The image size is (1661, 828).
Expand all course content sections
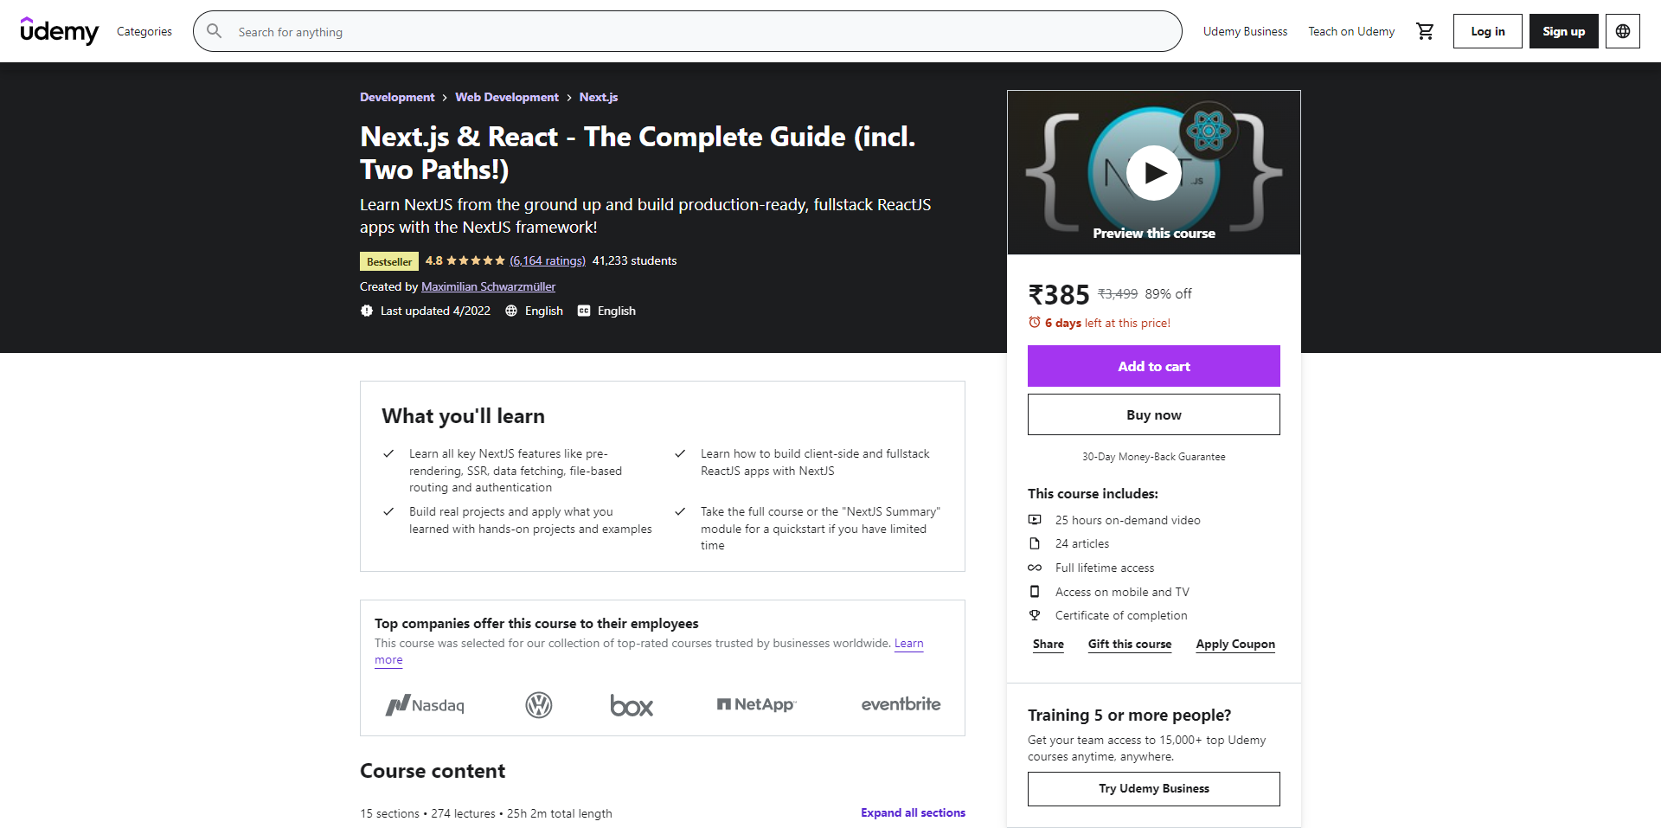913,812
